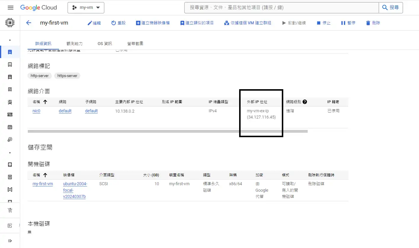Viewport: 419px width, 248px height.
Task: Open the my-vm project selector dropdown
Action: click(86, 8)
